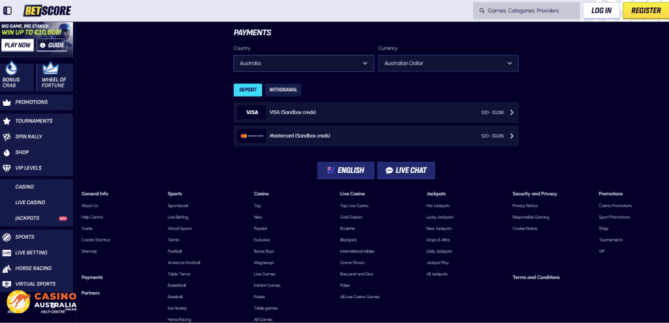This screenshot has width=669, height=323.
Task: Open Promotions in the sidebar menu
Action: [x=37, y=102]
